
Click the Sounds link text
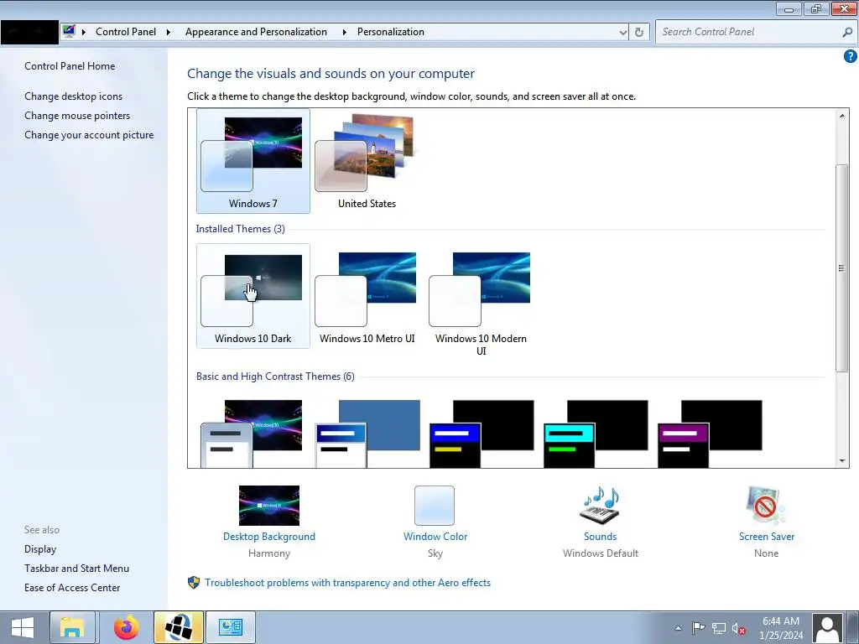600,537
